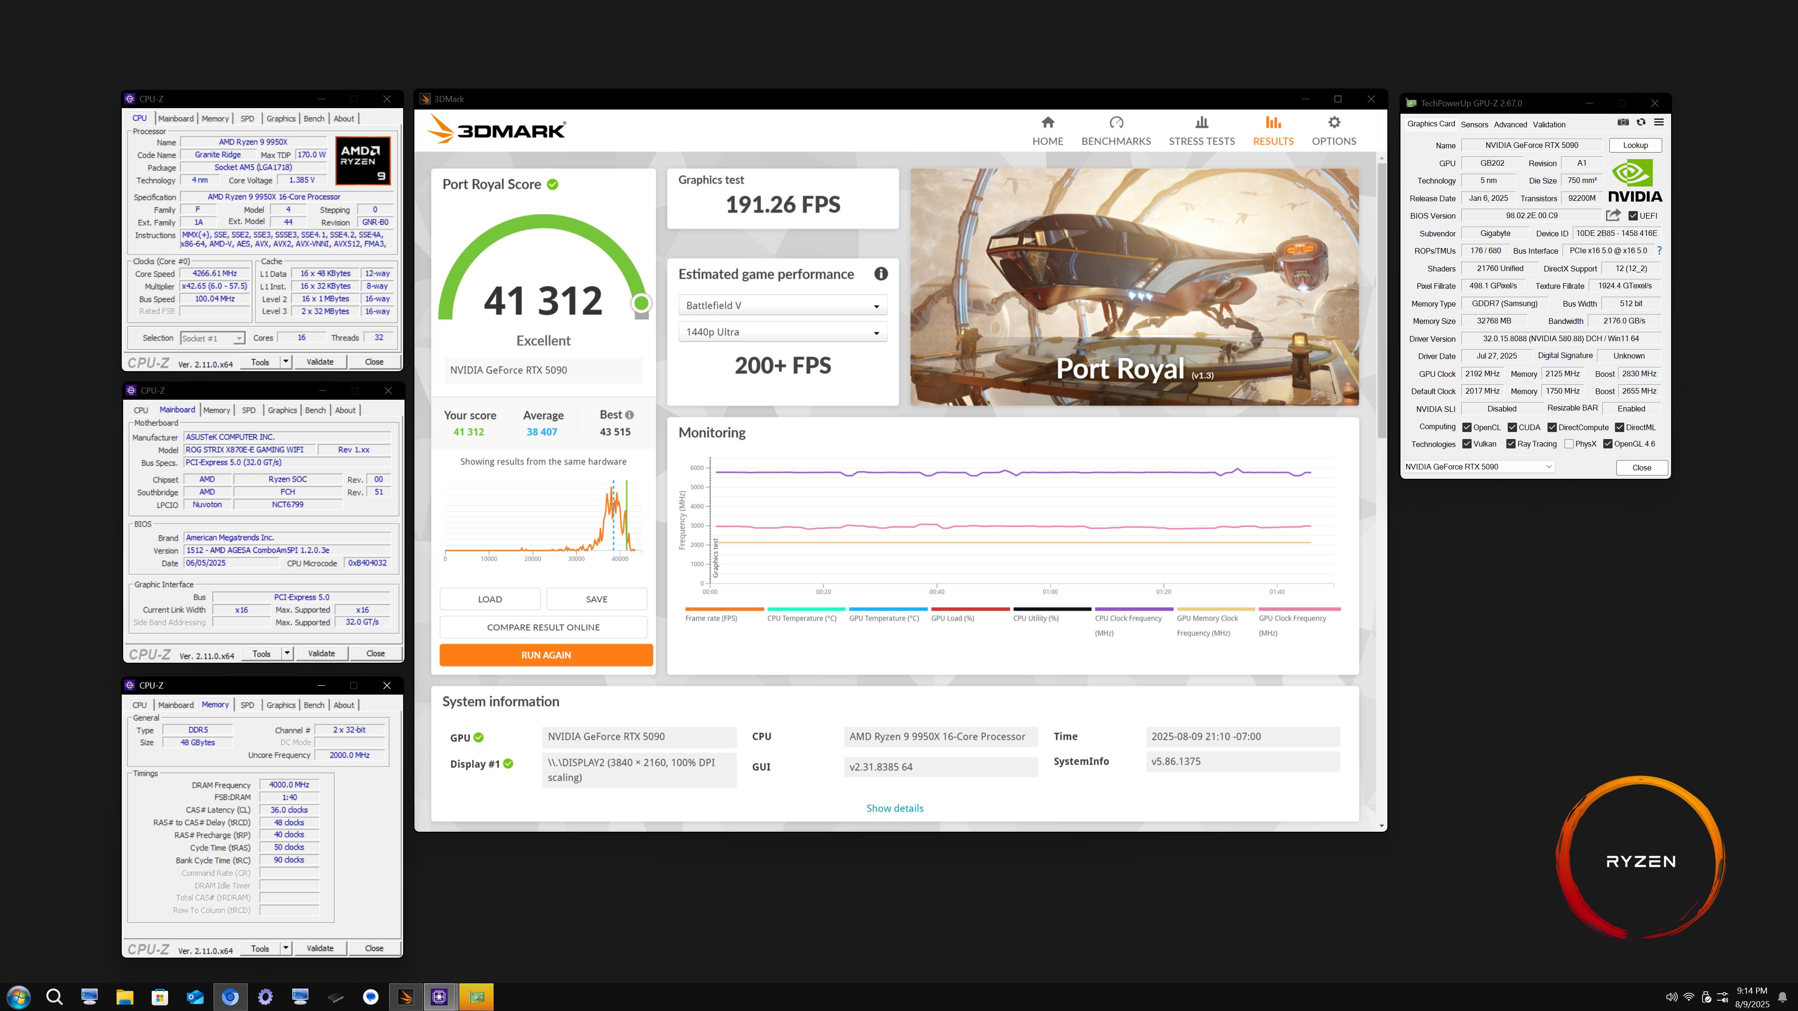Click the info icon beside Estimated game performance
1798x1011 pixels.
coord(881,274)
